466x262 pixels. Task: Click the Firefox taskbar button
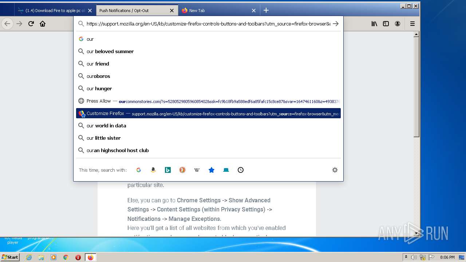tap(90, 257)
